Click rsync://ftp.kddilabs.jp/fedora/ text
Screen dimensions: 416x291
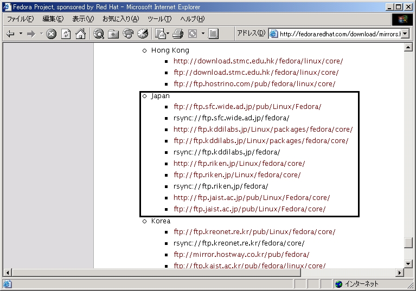pos(227,152)
